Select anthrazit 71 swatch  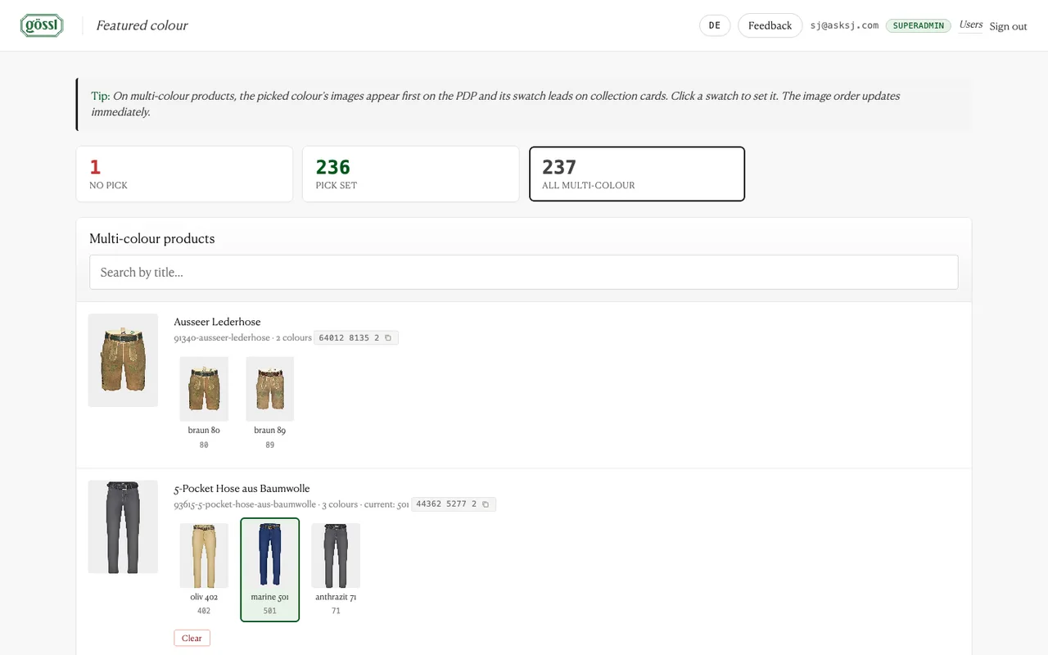coord(336,570)
